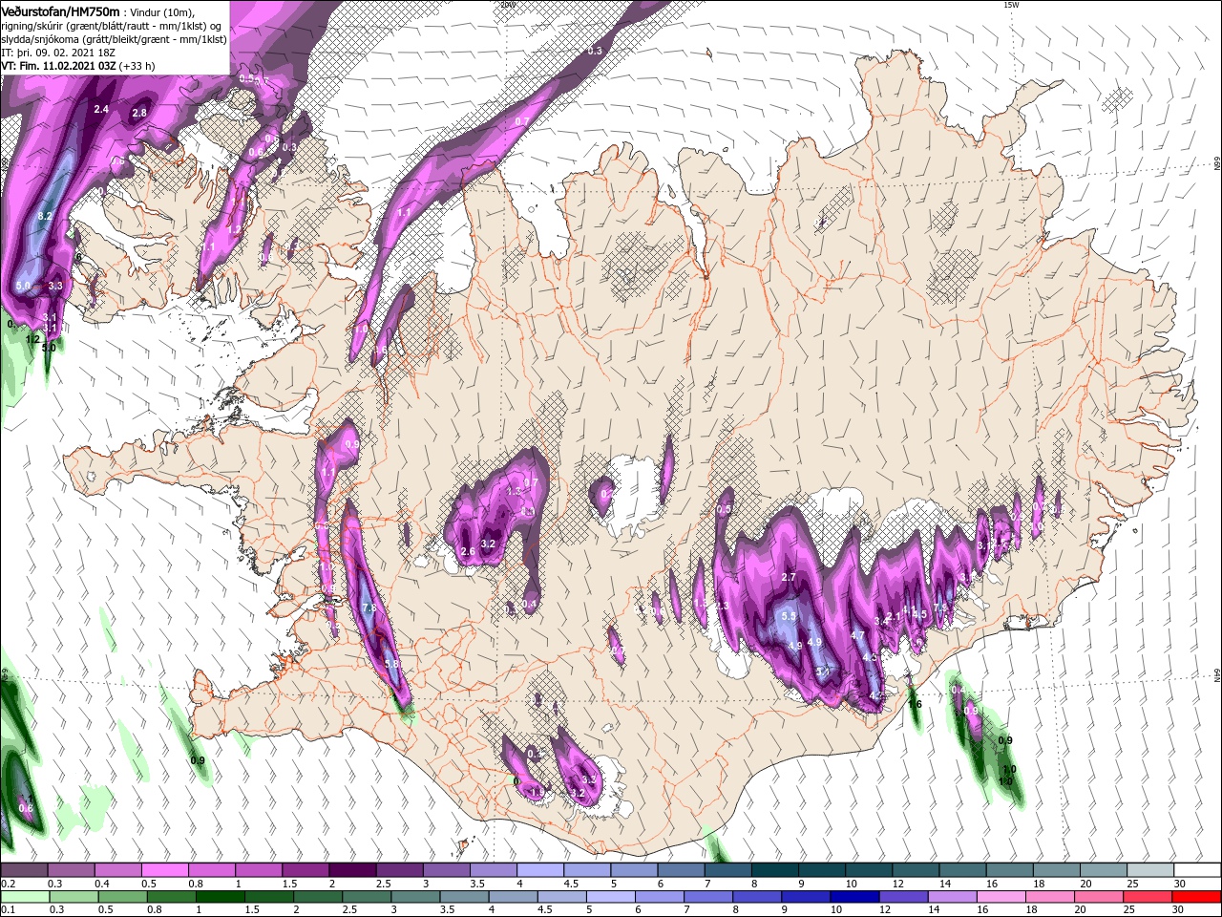The height and width of the screenshot is (917, 1222).
Task: Click the 2.6 value label on the map
Action: click(x=468, y=551)
